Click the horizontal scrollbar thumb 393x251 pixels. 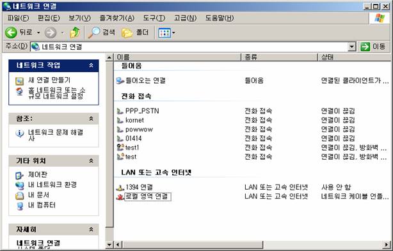point(193,245)
